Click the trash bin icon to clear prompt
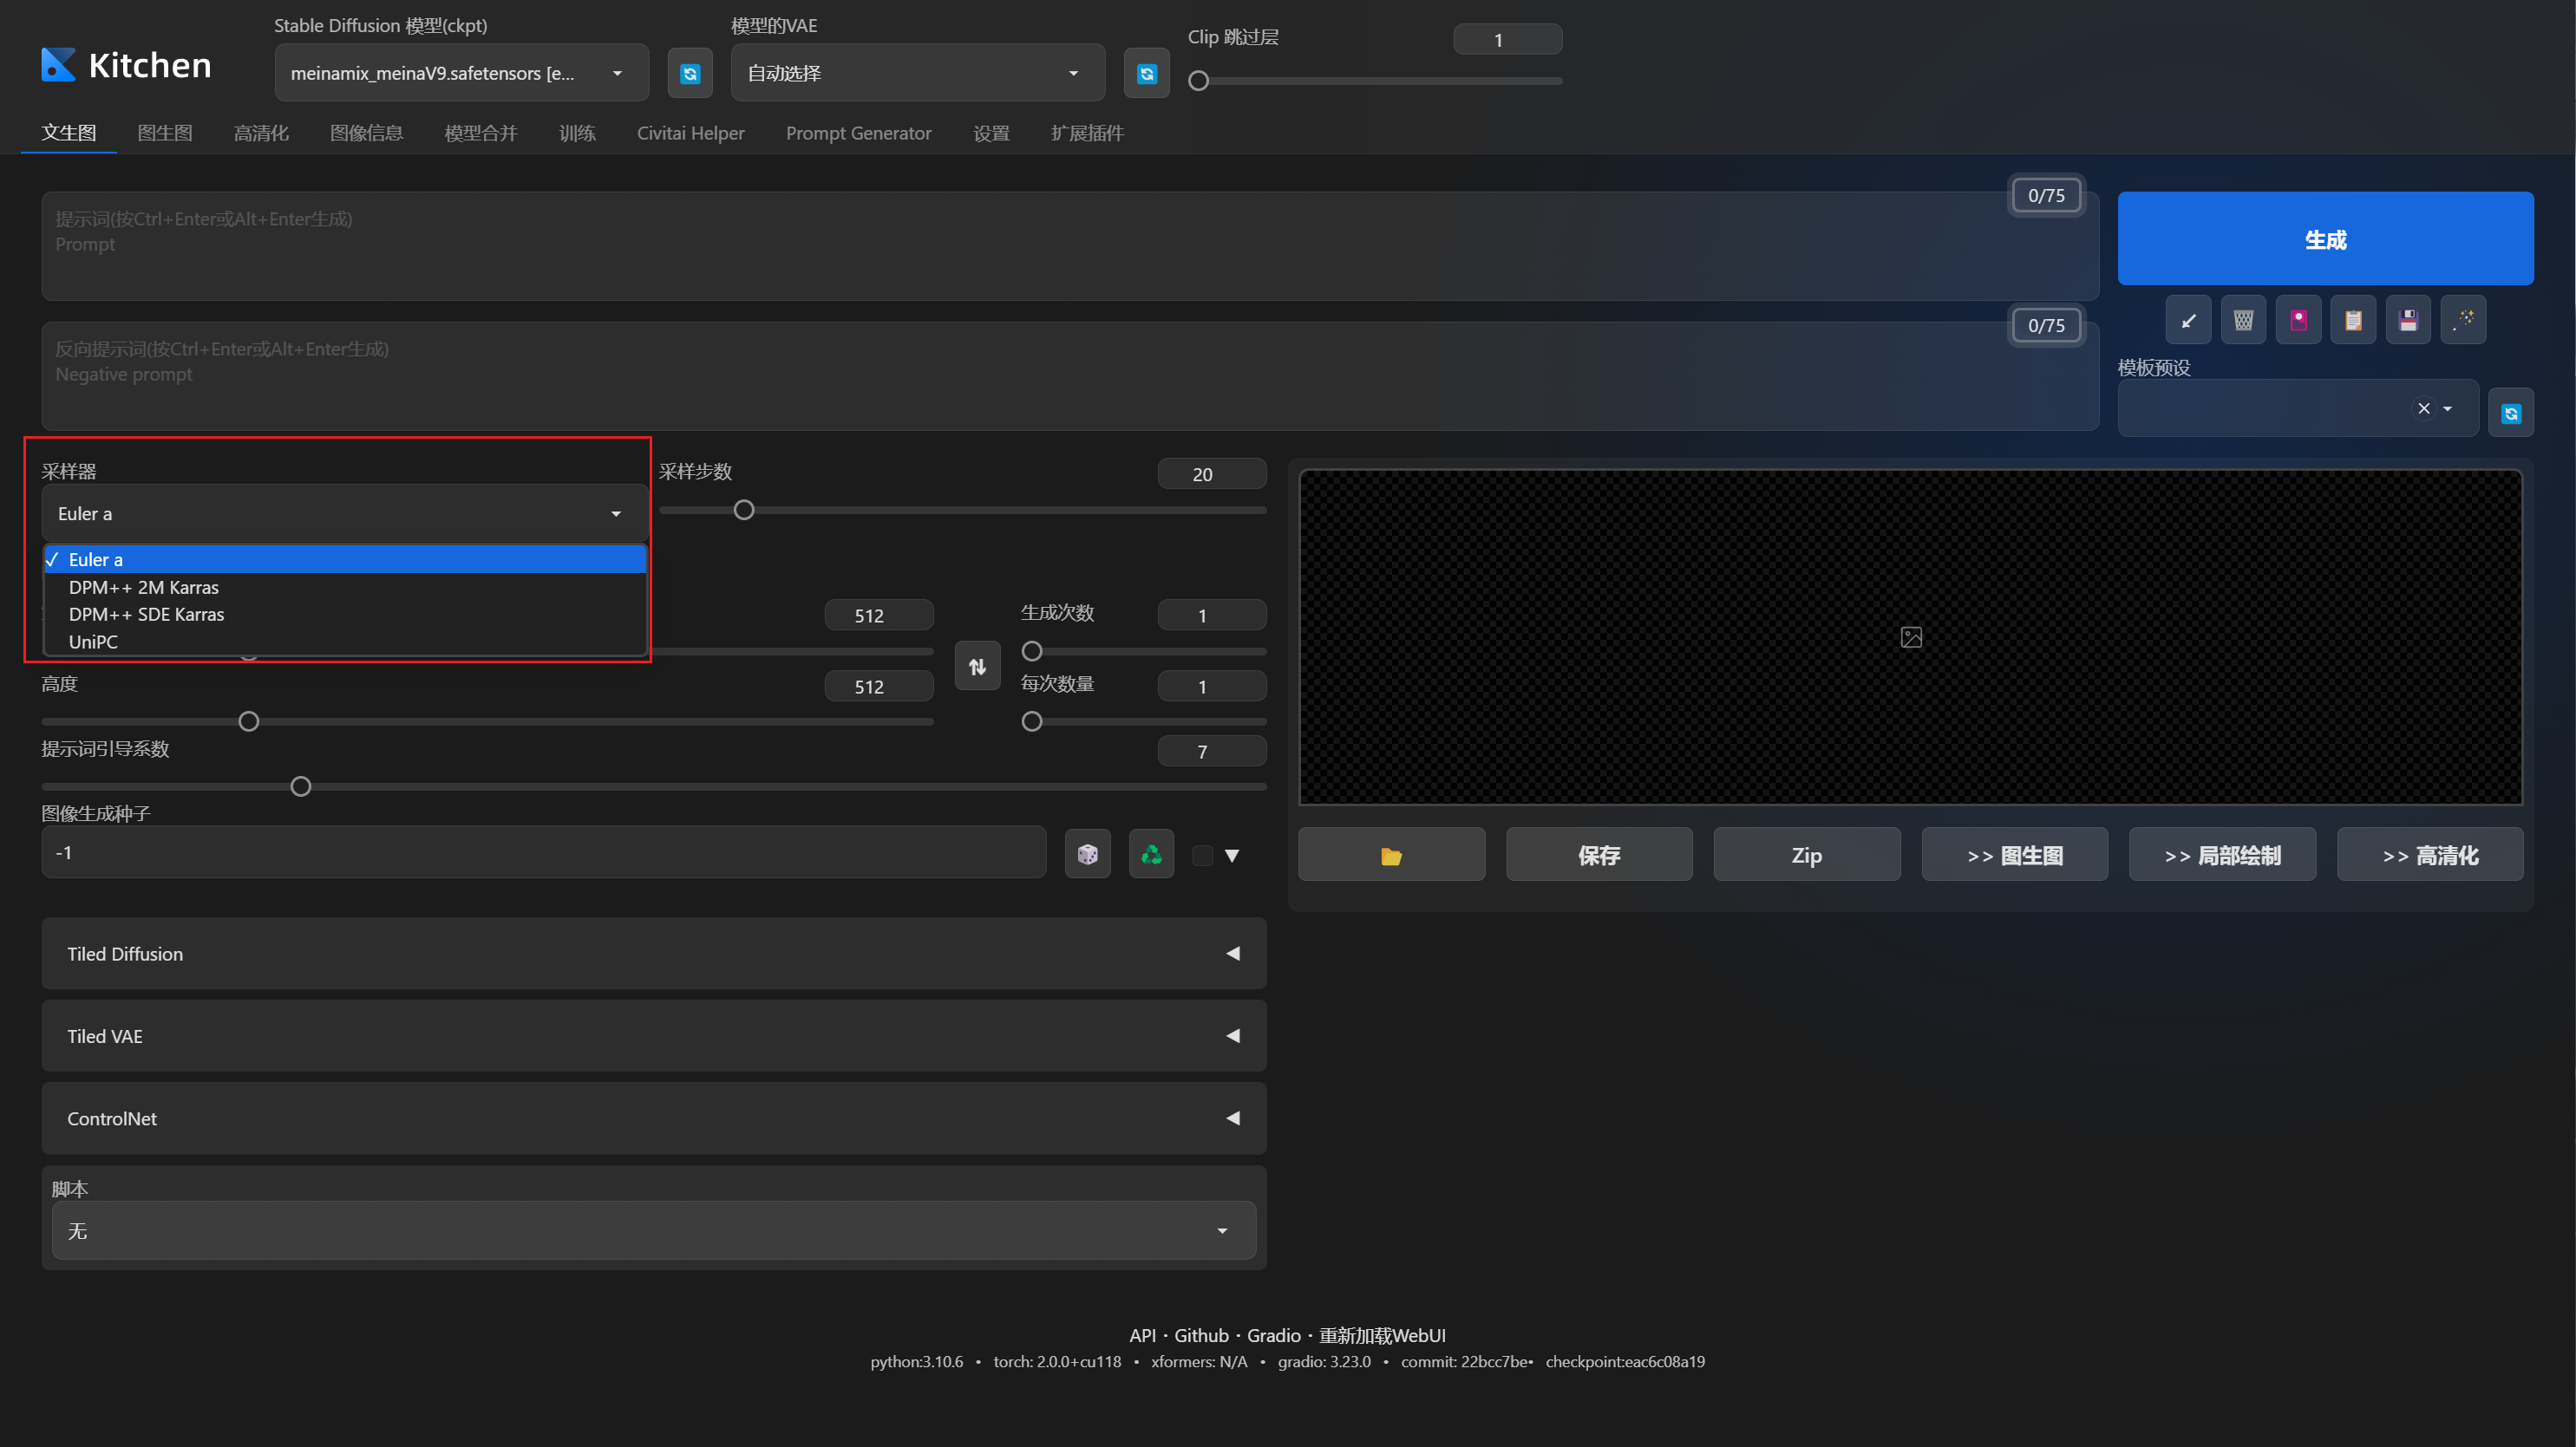 pos(2243,321)
